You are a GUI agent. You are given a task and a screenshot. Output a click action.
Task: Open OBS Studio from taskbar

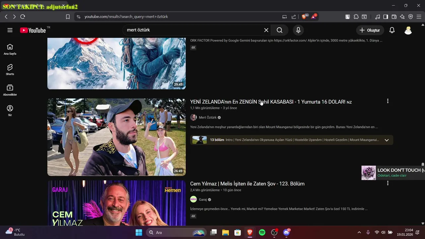click(x=274, y=232)
